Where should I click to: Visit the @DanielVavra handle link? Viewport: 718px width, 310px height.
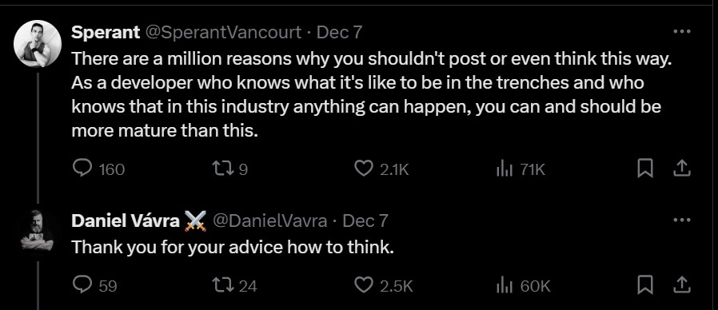tap(270, 221)
